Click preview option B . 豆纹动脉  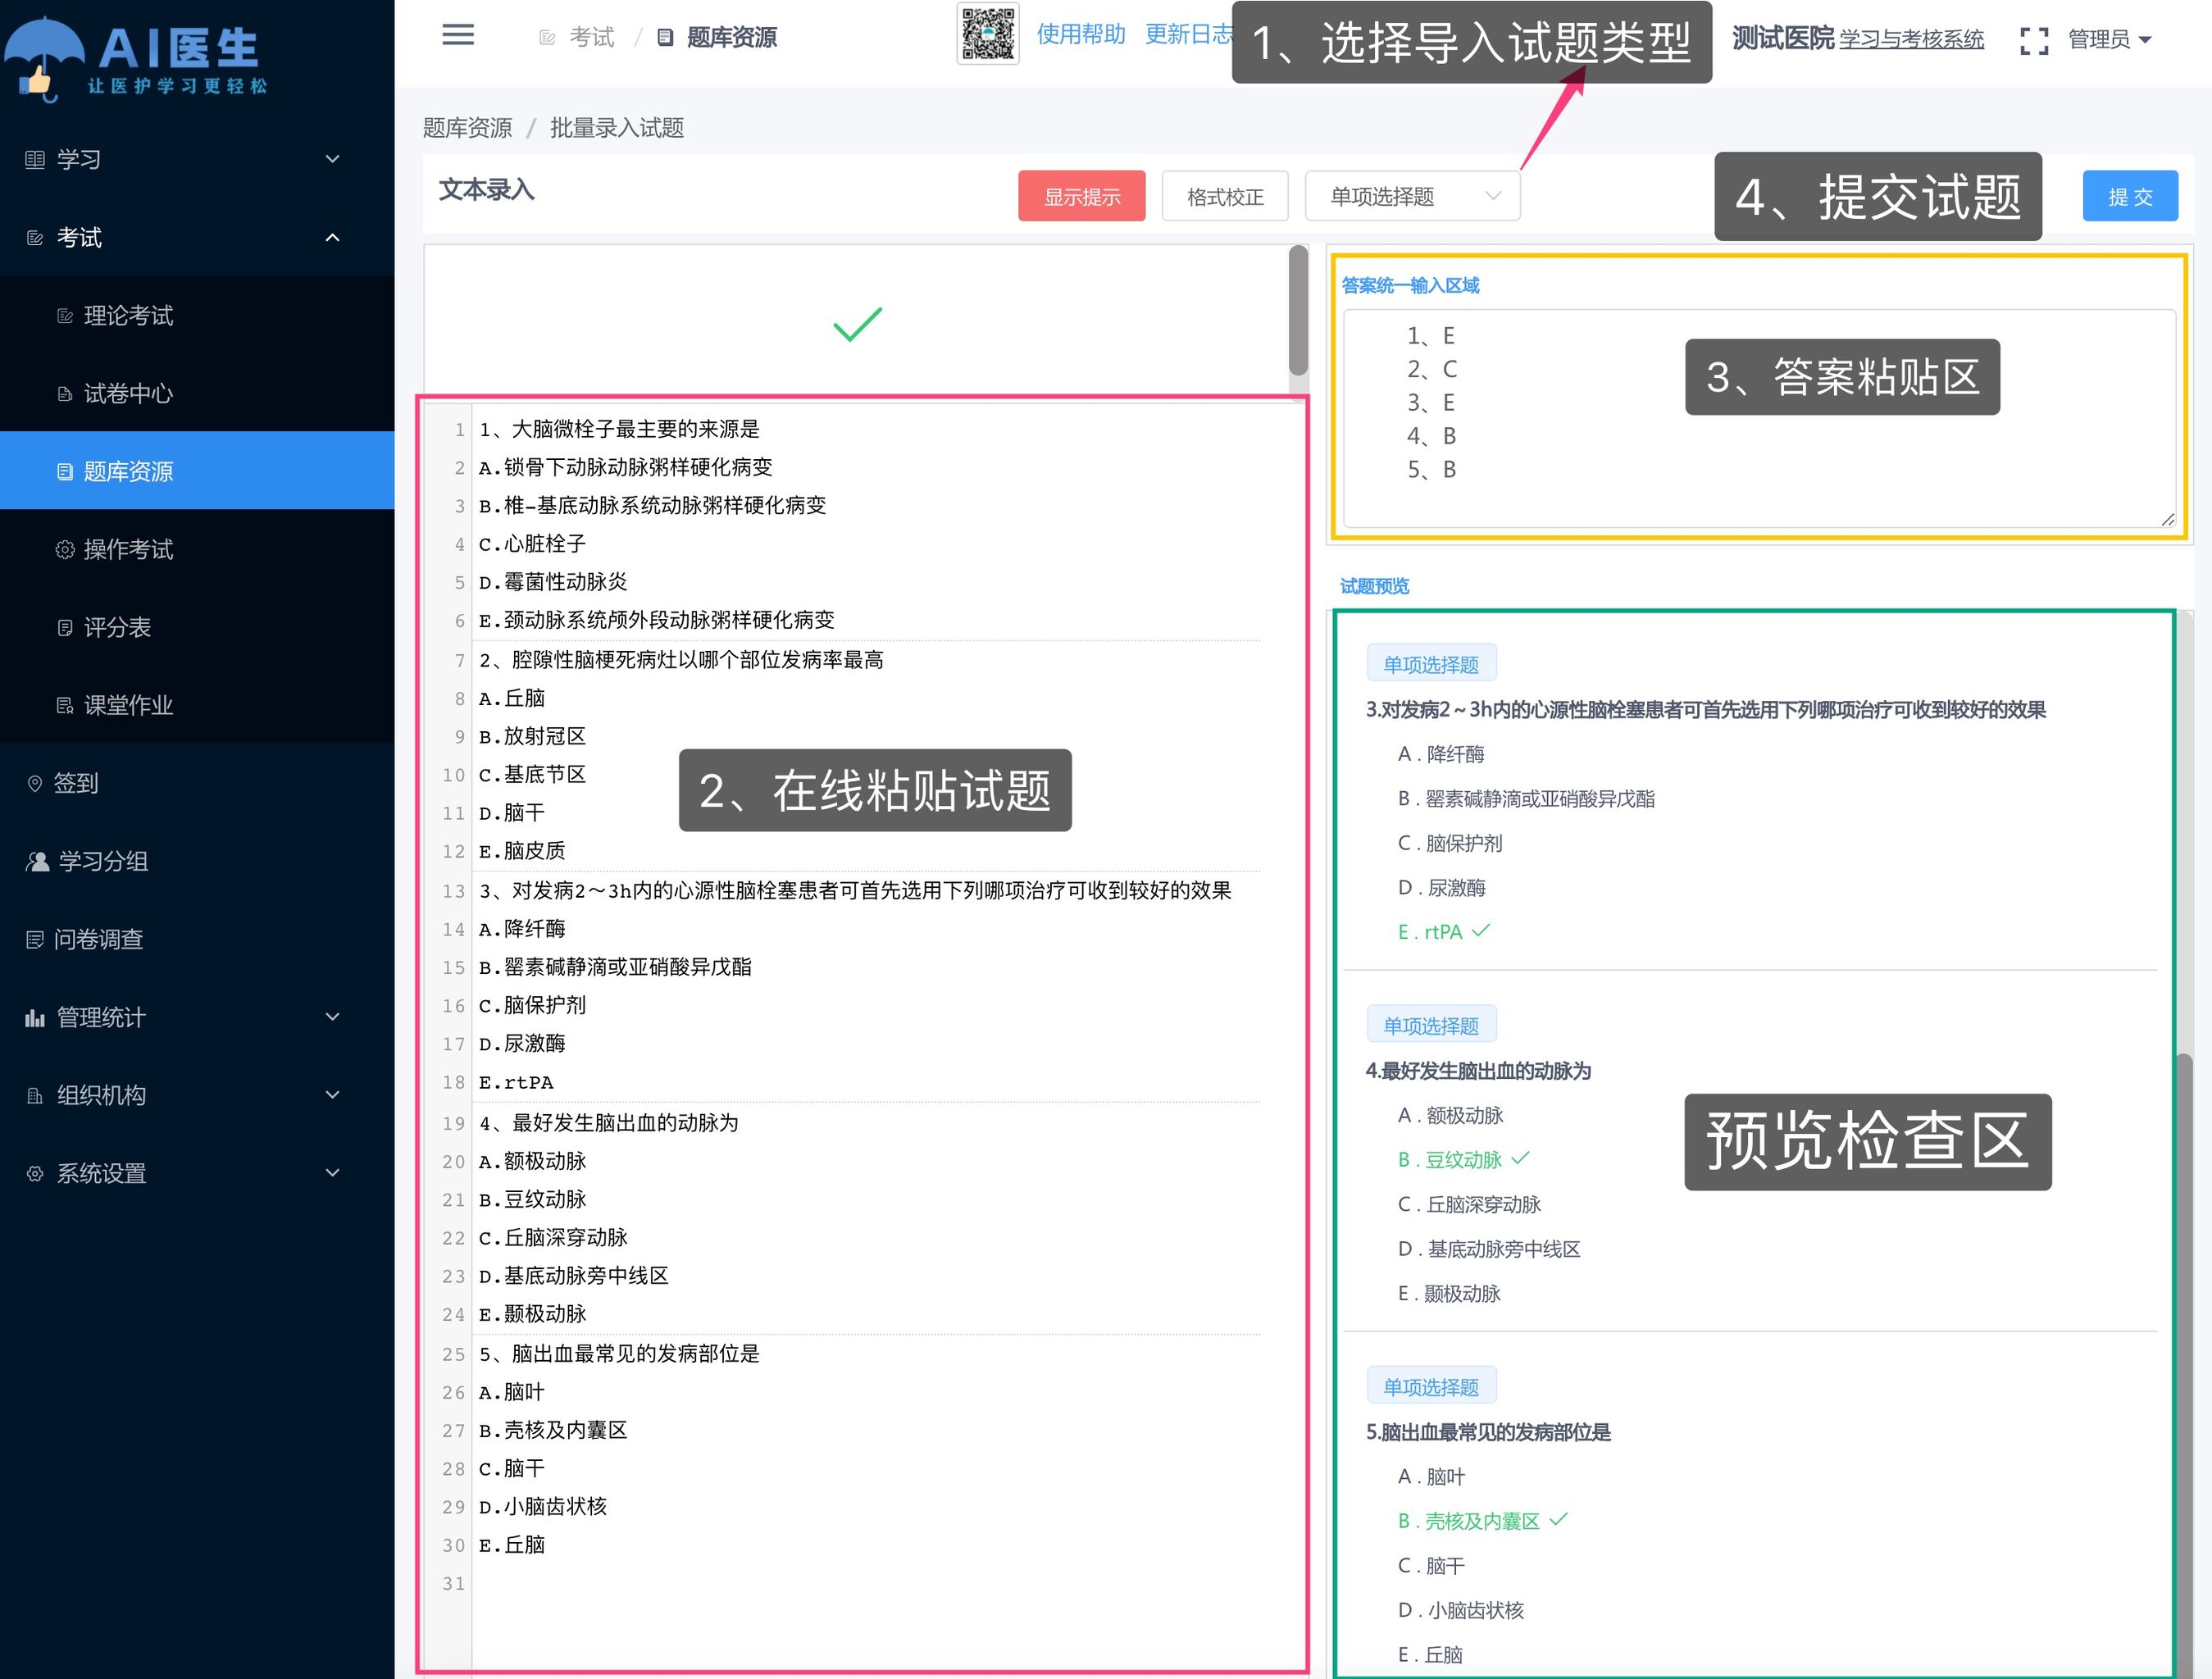pyautogui.click(x=1450, y=1159)
